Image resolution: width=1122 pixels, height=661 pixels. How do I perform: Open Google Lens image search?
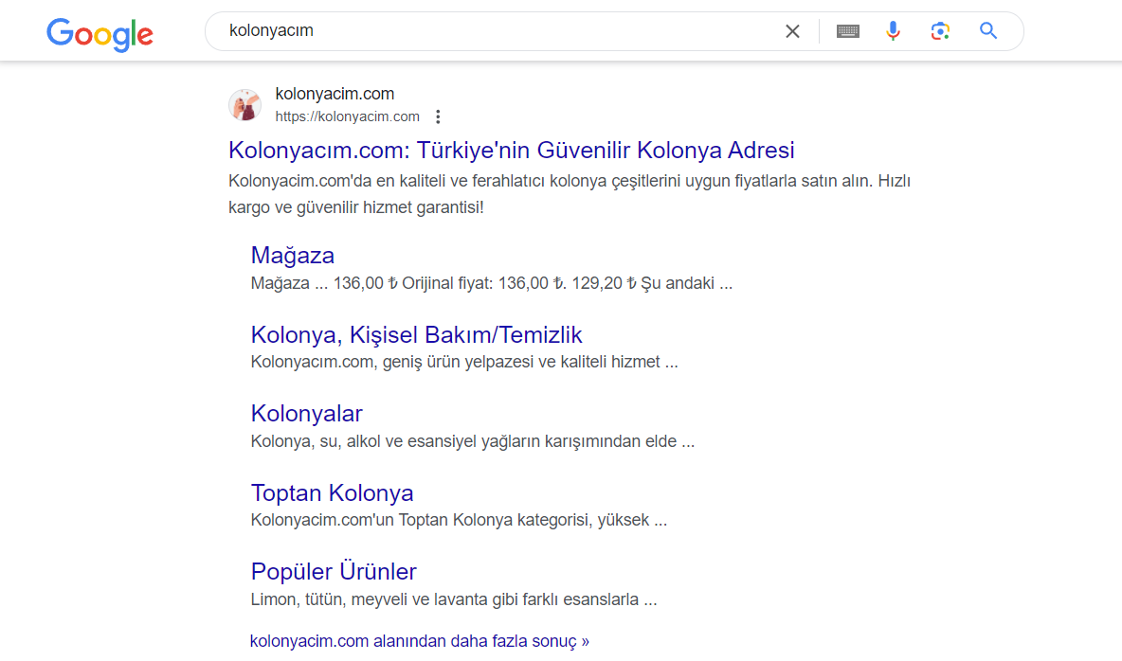click(939, 31)
